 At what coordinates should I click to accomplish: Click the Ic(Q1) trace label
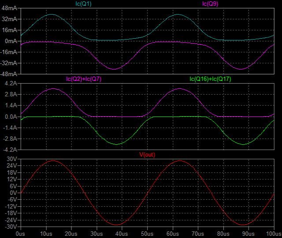(x=85, y=4)
